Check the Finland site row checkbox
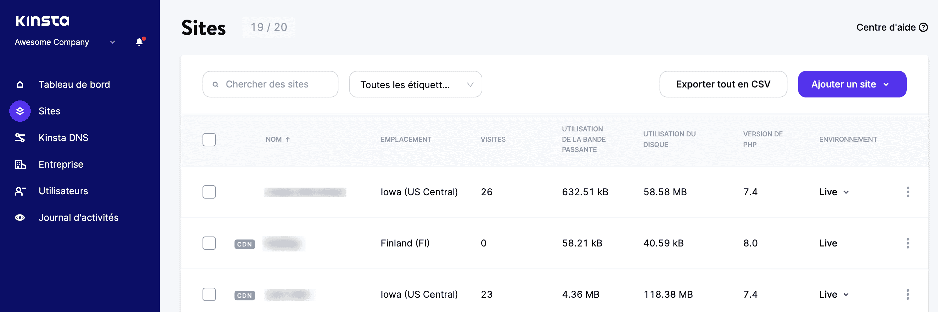The height and width of the screenshot is (312, 938). (210, 243)
